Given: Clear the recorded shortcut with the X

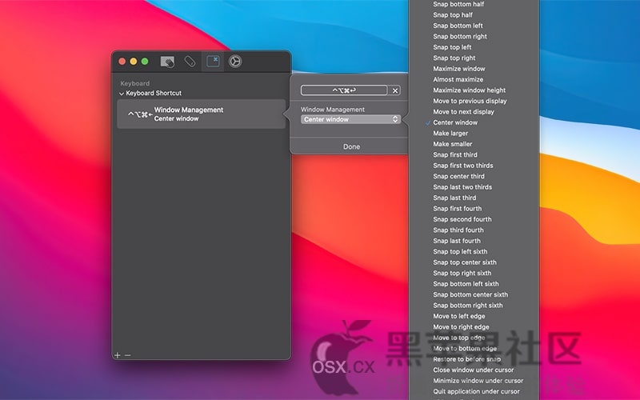Looking at the screenshot, I should tap(395, 90).
